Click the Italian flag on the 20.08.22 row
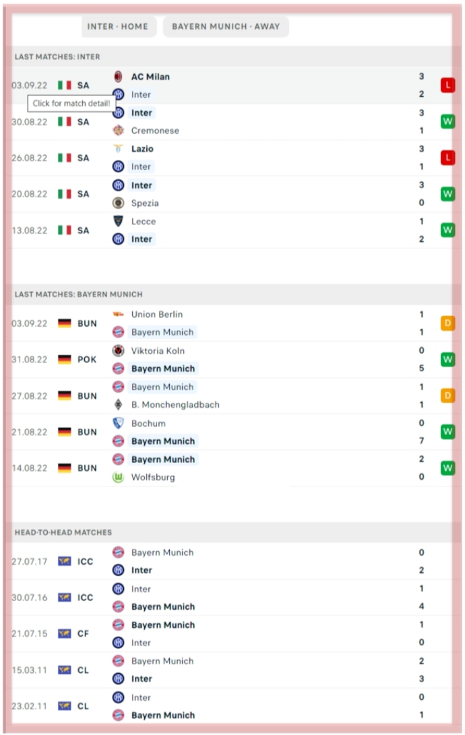The image size is (465, 735). pyautogui.click(x=64, y=194)
